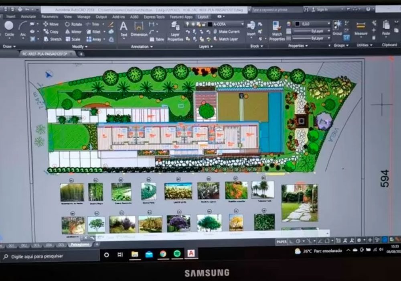This screenshot has height=281, width=401.
Task: Choose the Mirror tool
Action: [x=73, y=32]
